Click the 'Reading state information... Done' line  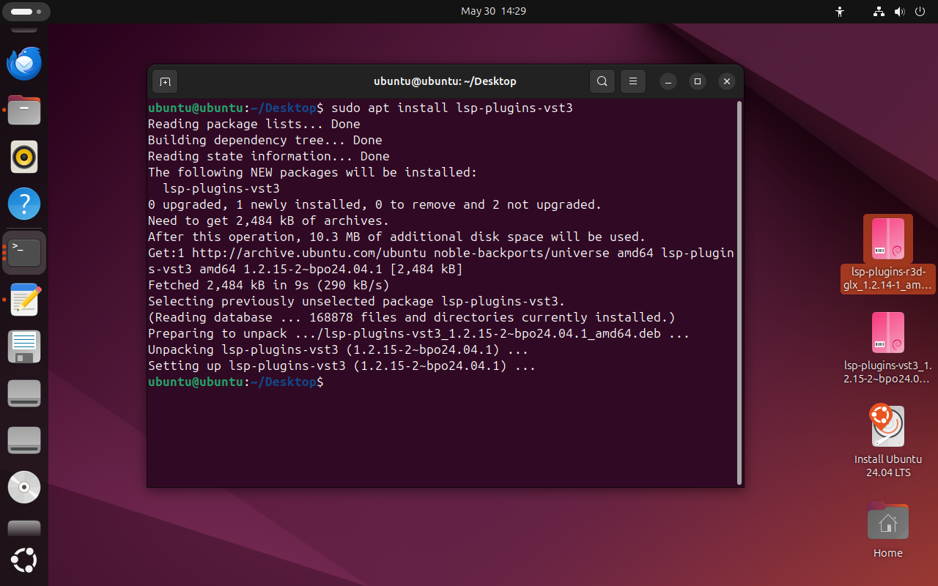(x=269, y=156)
